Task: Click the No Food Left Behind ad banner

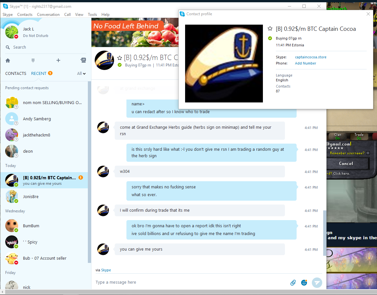Action: click(x=135, y=32)
